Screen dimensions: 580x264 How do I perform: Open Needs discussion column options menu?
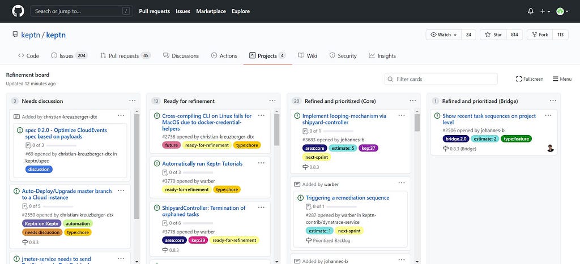tap(133, 101)
